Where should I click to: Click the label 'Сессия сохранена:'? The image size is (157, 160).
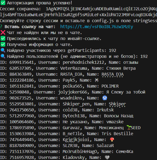20,9
